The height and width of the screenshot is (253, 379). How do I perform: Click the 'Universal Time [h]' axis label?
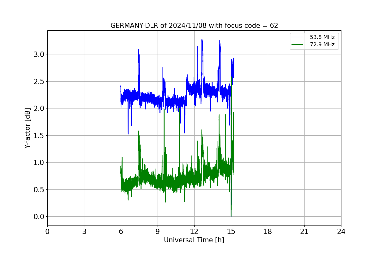[x=194, y=240]
